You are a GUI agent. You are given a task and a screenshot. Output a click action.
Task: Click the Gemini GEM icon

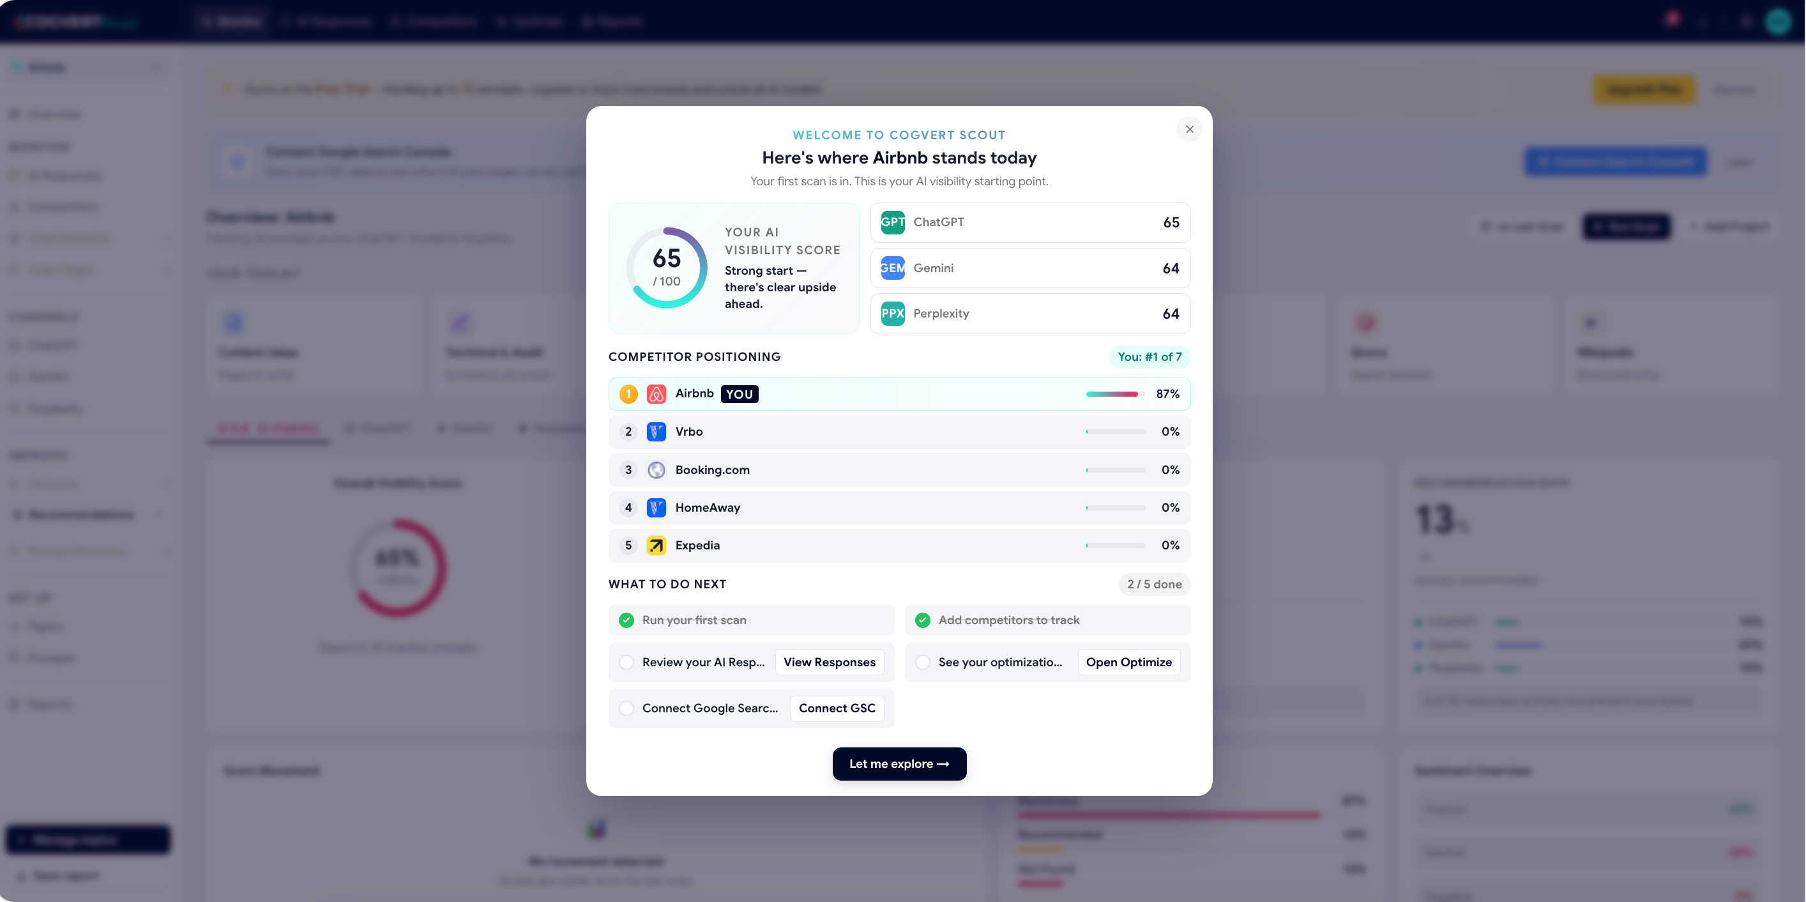893,268
